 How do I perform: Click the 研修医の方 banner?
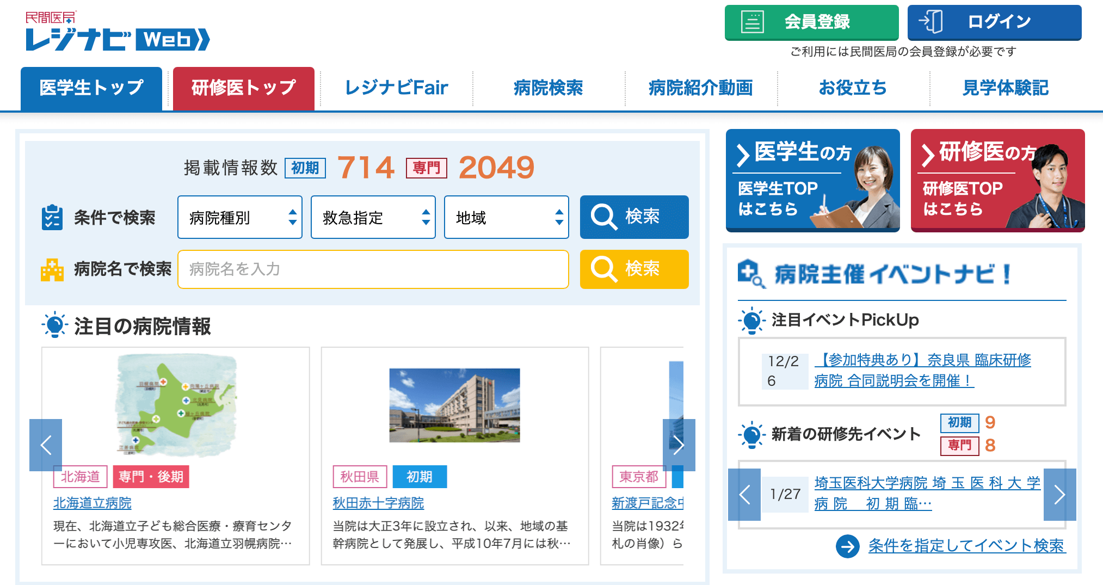click(x=997, y=181)
